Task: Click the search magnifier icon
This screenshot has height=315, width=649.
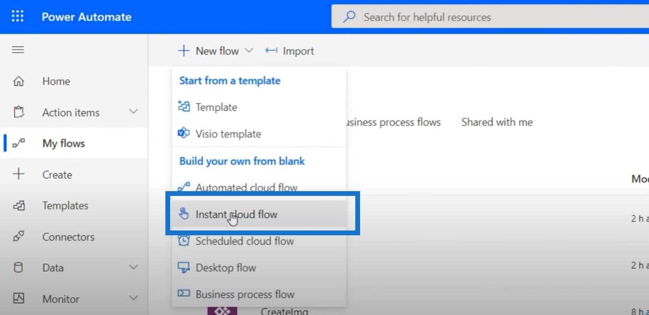Action: coord(349,17)
